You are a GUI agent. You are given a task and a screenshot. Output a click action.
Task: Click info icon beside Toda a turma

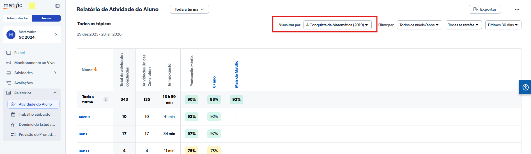[106, 99]
